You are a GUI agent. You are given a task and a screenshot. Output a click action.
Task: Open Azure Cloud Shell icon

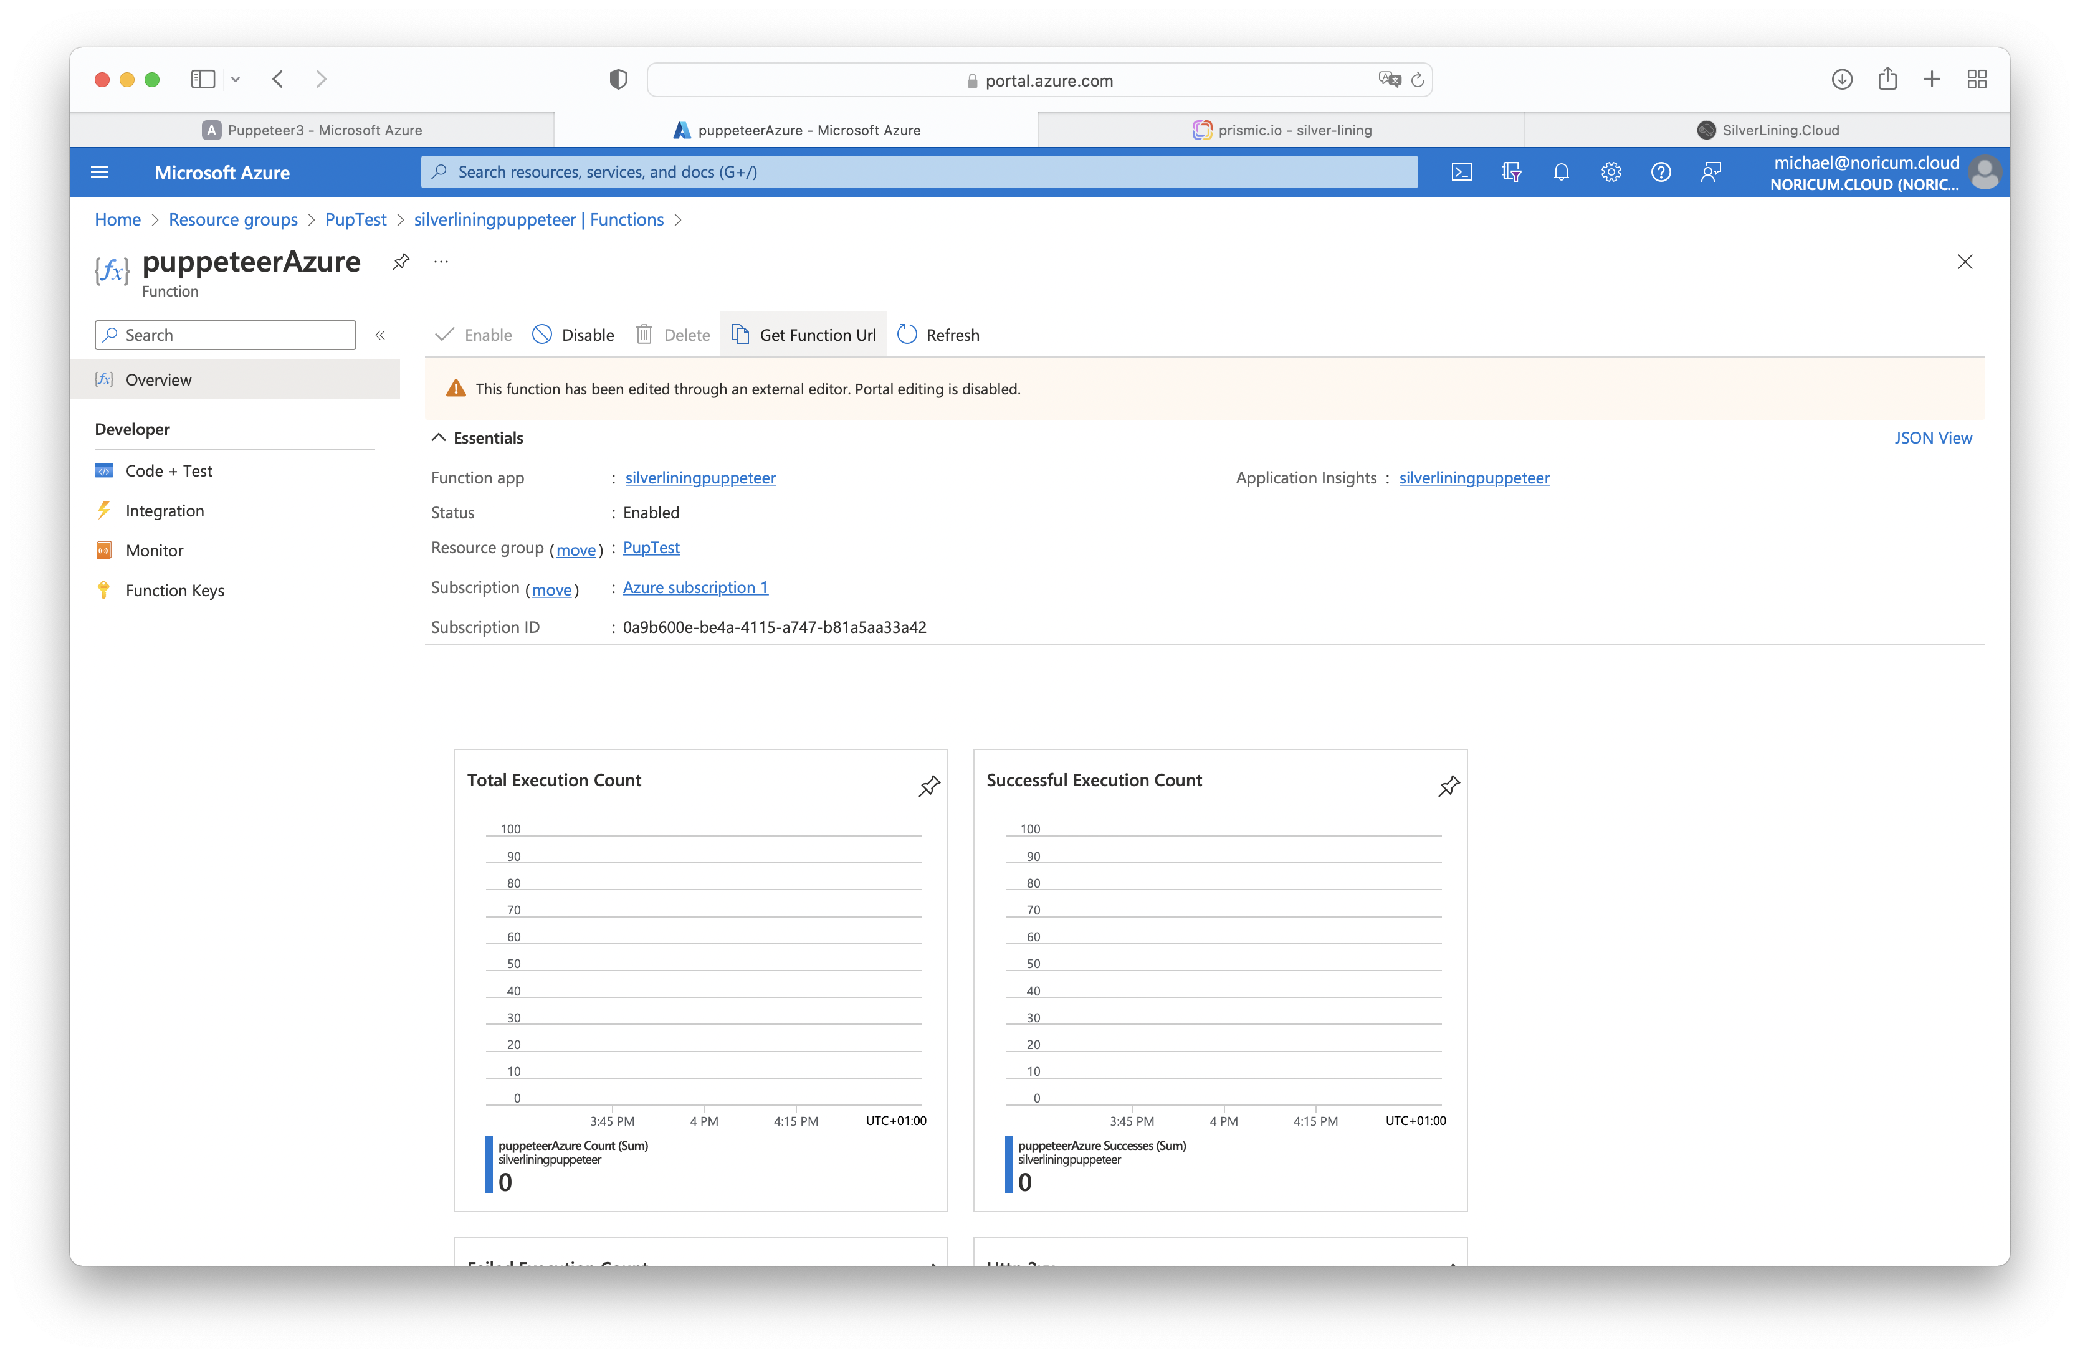[1461, 172]
